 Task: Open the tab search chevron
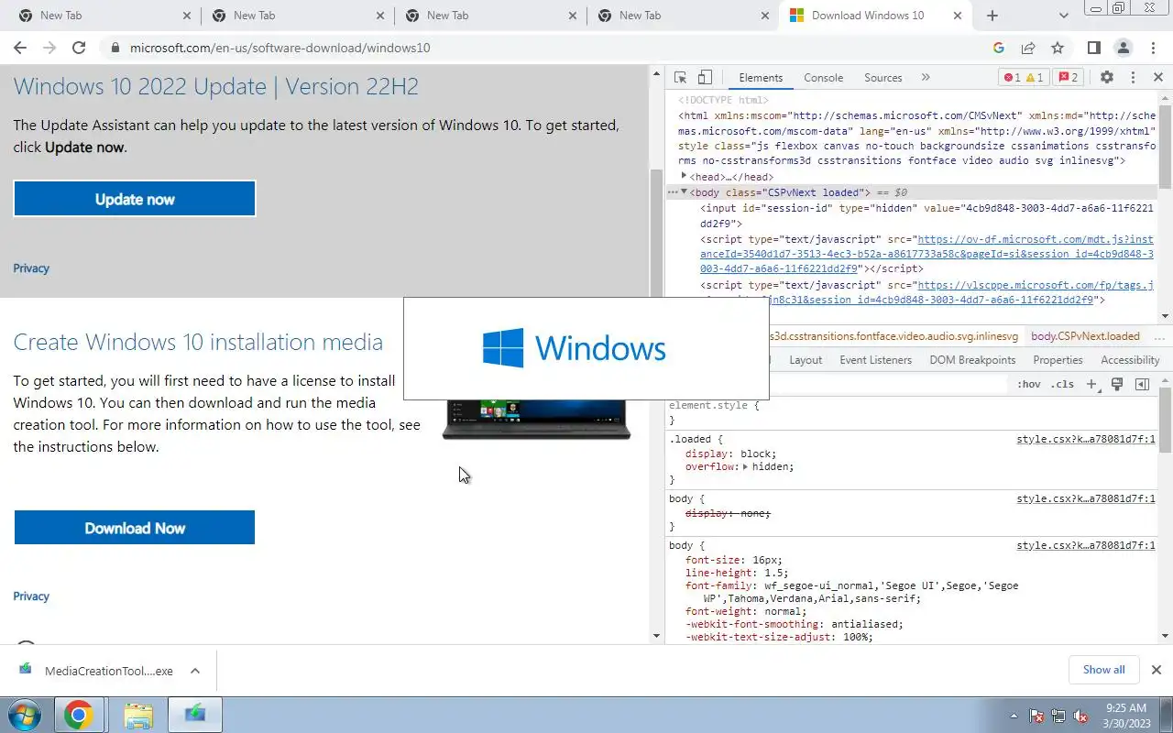1064,16
